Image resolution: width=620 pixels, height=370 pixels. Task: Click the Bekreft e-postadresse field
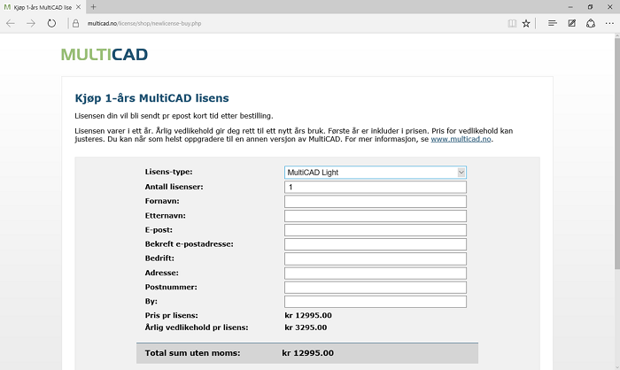point(376,244)
